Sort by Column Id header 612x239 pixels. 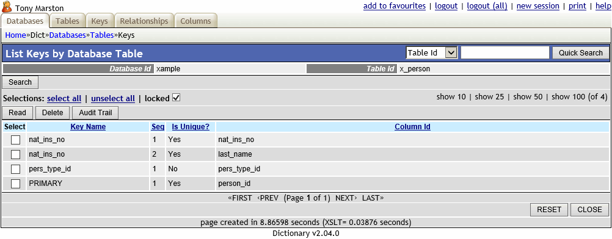point(412,127)
